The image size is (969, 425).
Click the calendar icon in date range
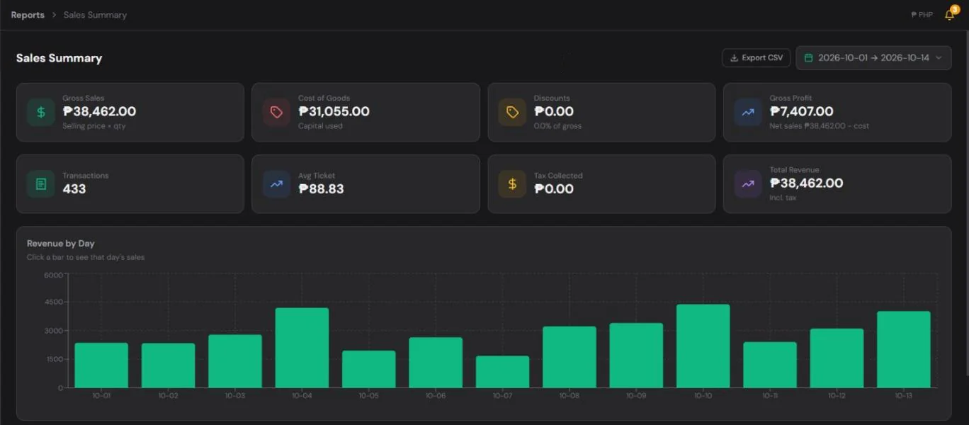click(x=808, y=58)
